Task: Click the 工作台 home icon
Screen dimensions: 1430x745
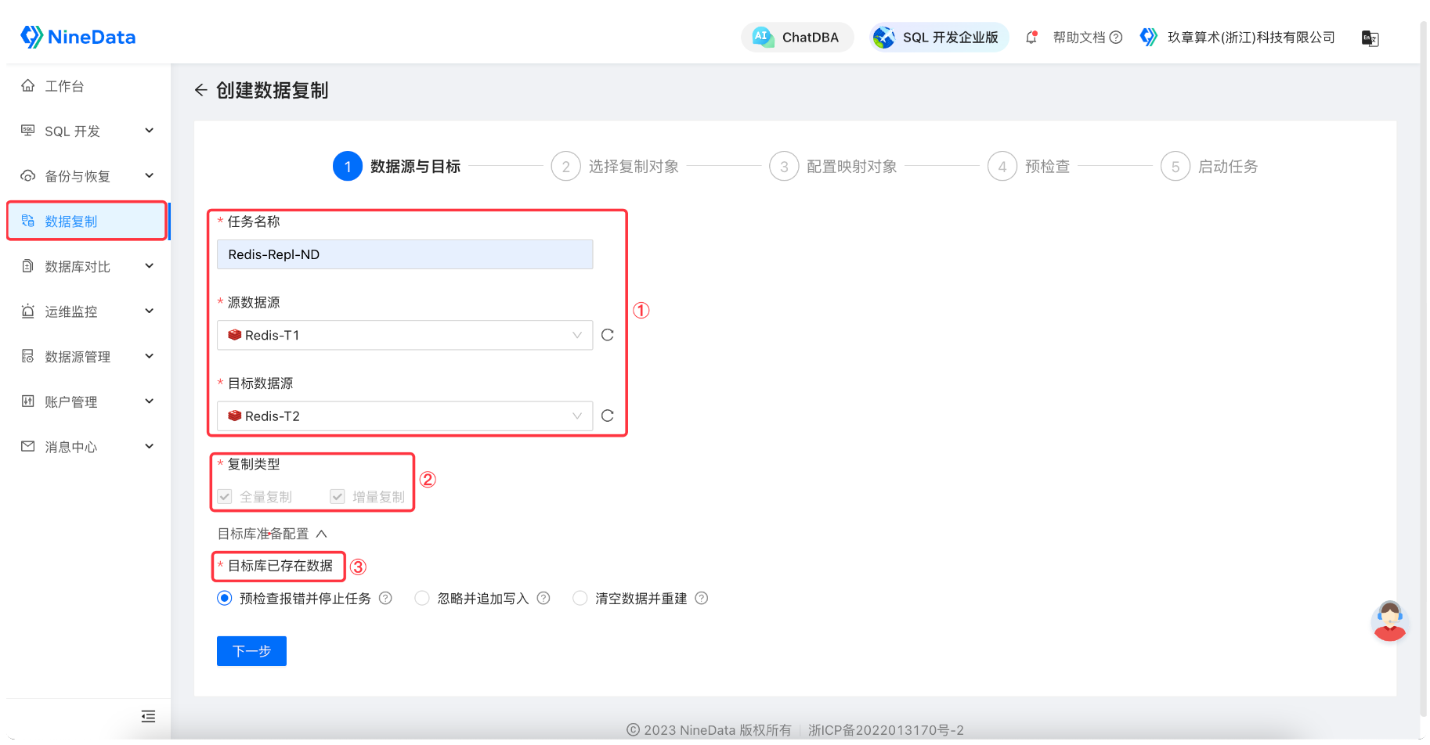Action: (x=28, y=85)
